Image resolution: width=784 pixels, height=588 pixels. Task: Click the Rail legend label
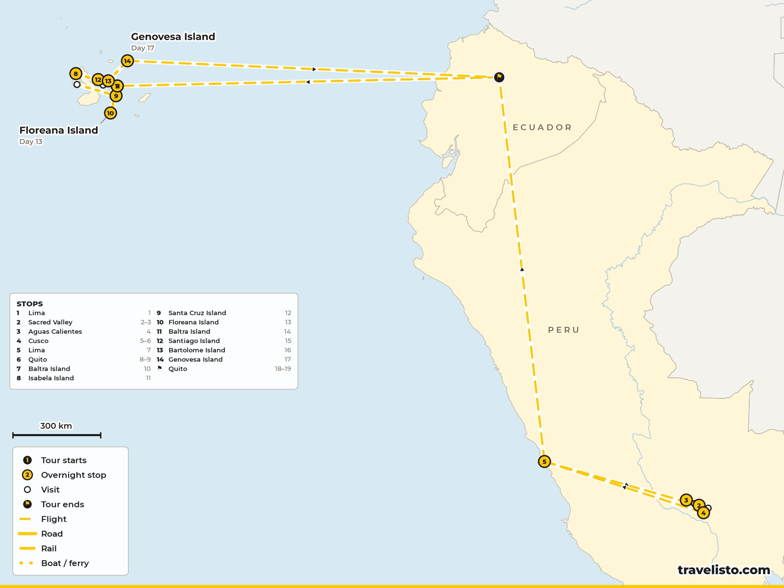click(49, 548)
